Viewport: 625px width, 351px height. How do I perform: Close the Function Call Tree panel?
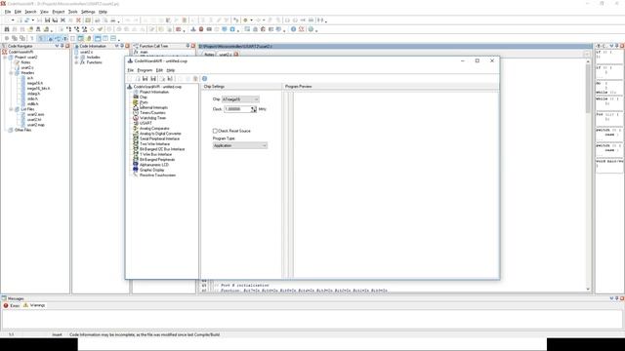(x=193, y=46)
